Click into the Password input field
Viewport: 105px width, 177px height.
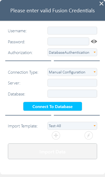68,41
